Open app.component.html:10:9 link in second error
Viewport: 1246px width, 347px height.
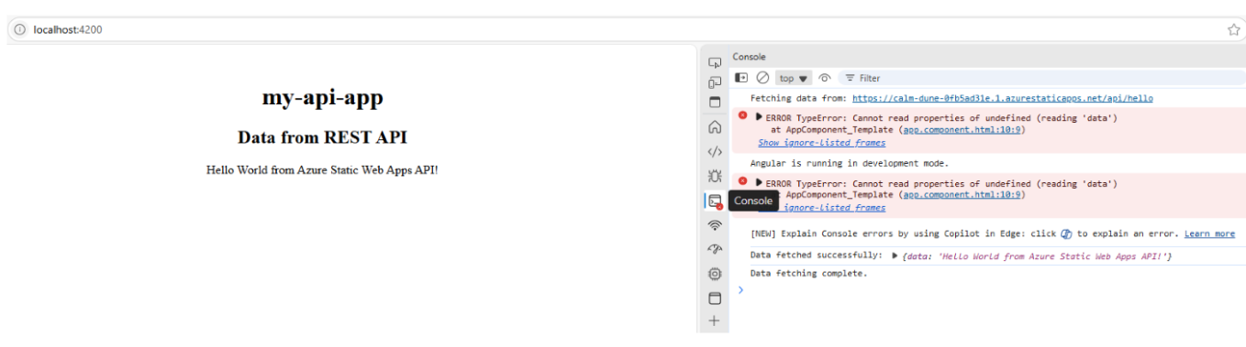click(x=963, y=194)
